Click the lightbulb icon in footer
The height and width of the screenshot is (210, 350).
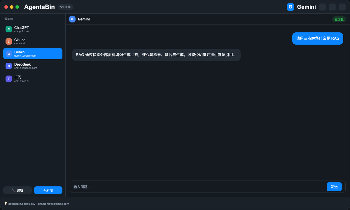pyautogui.click(x=6, y=204)
